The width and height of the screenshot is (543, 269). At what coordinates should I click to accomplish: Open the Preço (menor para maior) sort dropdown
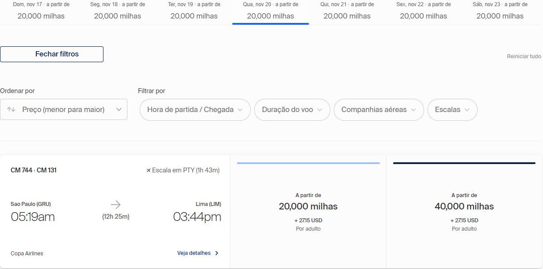click(64, 109)
